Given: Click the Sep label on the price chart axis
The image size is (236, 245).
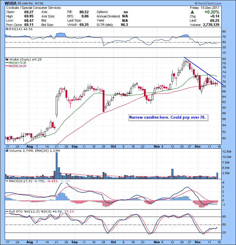Looking at the screenshot, I should tap(75, 147).
